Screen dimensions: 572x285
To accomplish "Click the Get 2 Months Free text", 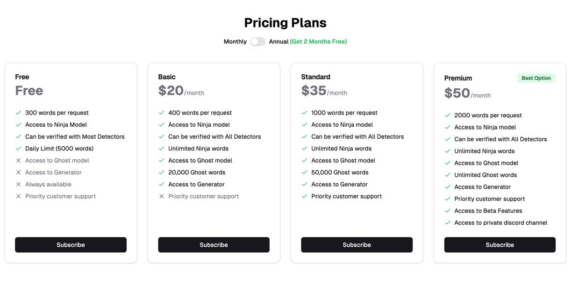I will click(x=318, y=42).
